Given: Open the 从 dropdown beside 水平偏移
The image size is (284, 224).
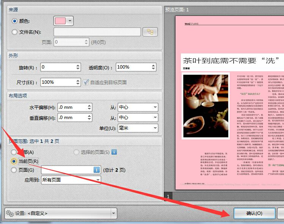Looking at the screenshot, I should (x=138, y=107).
